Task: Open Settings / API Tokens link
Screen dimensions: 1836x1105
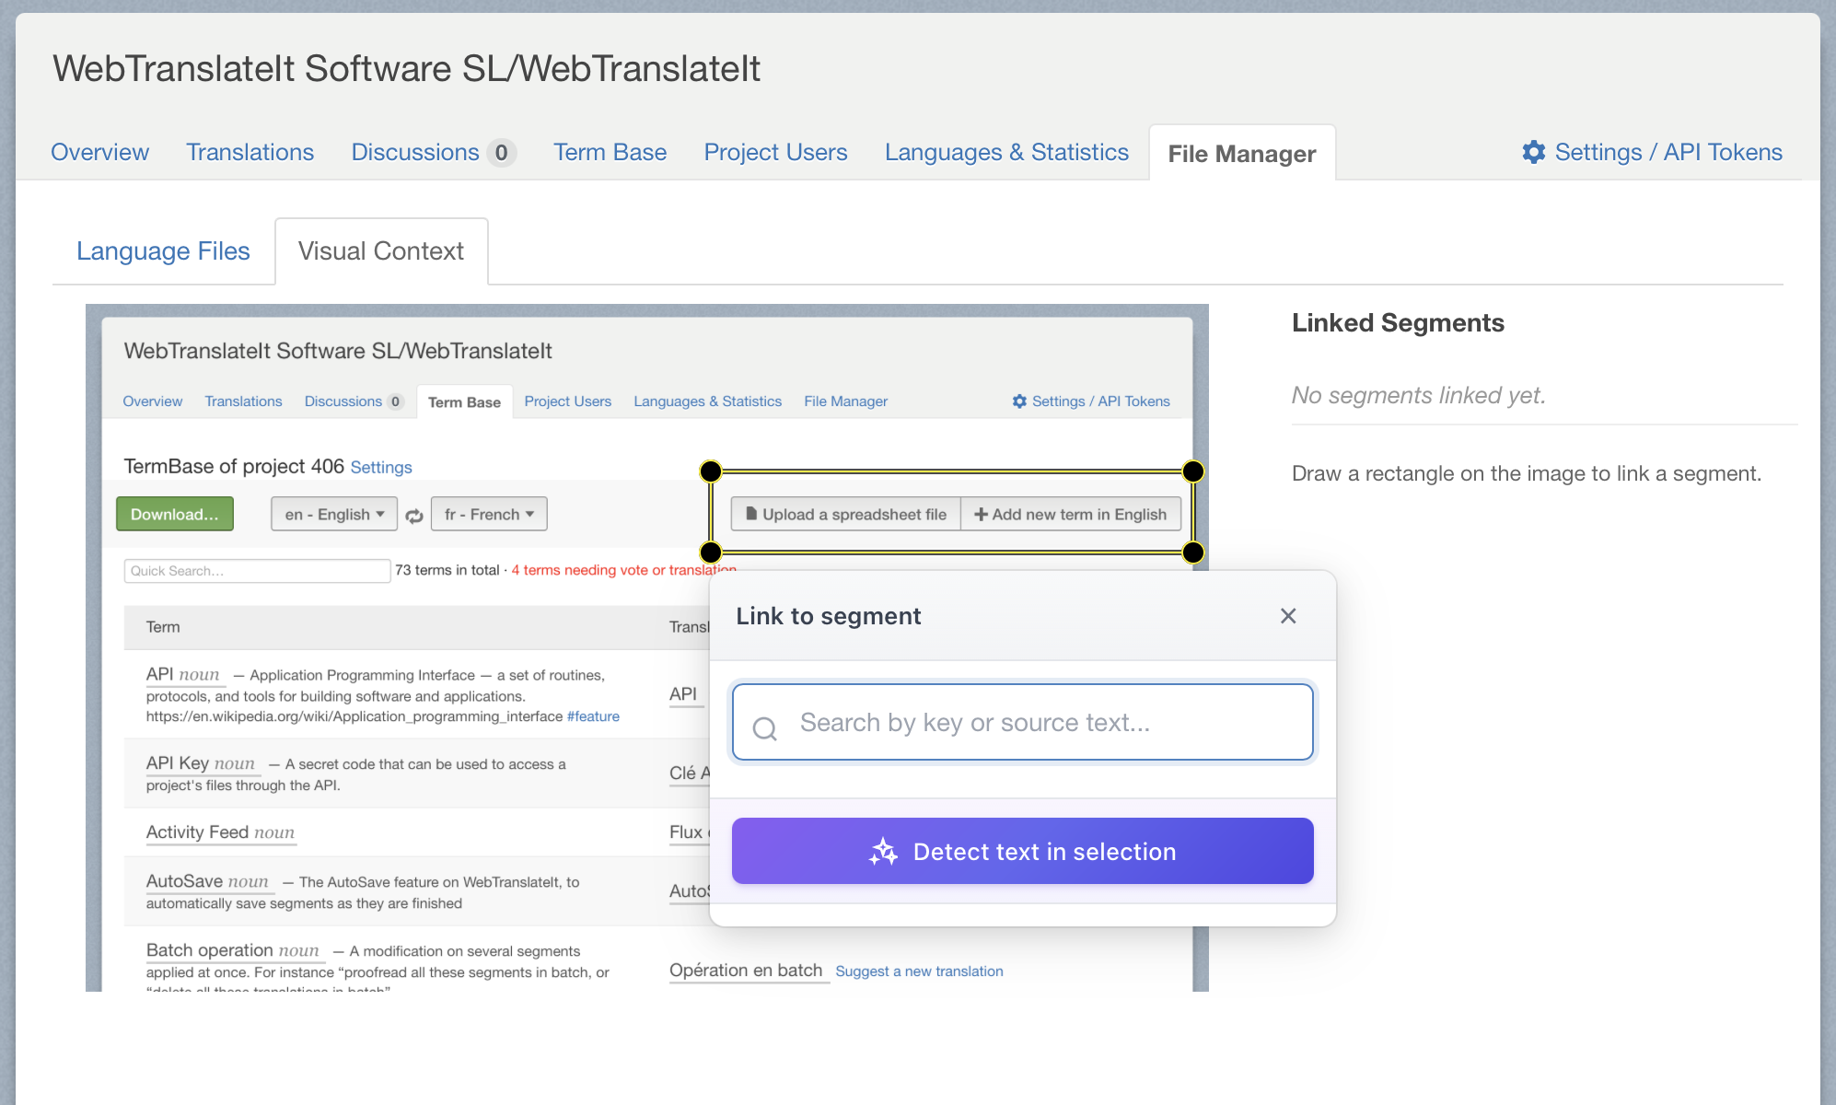Action: point(1668,152)
